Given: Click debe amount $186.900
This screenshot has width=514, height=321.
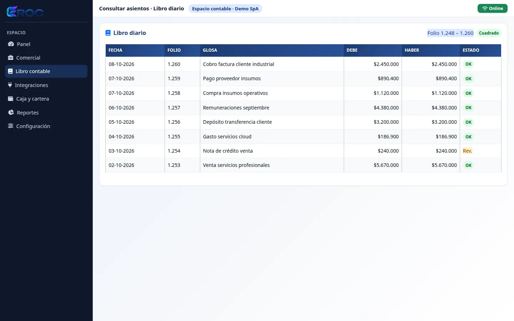Looking at the screenshot, I should point(388,137).
